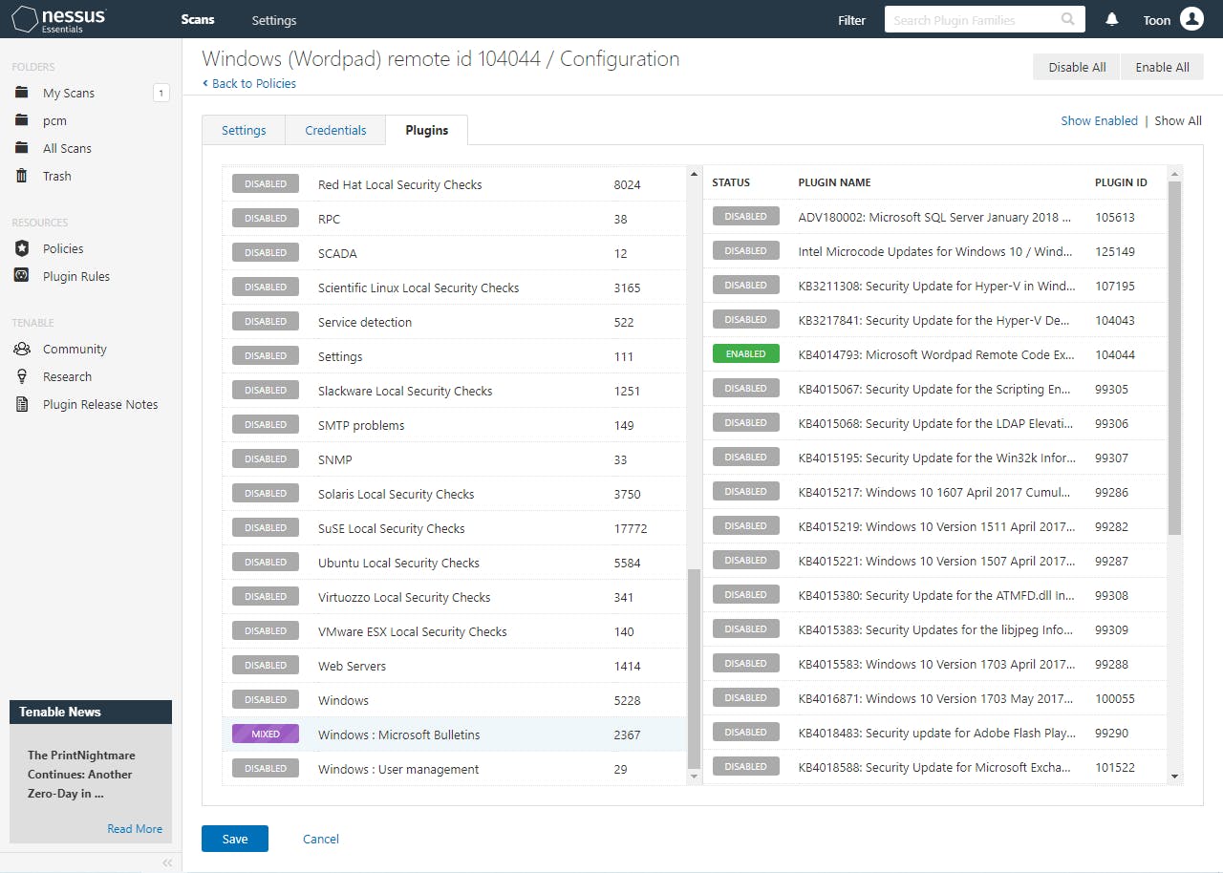Open the Trash folder icon
Image resolution: width=1223 pixels, height=873 pixels.
(22, 176)
